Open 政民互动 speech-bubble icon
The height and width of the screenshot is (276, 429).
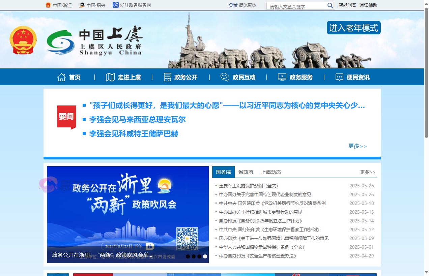point(224,77)
